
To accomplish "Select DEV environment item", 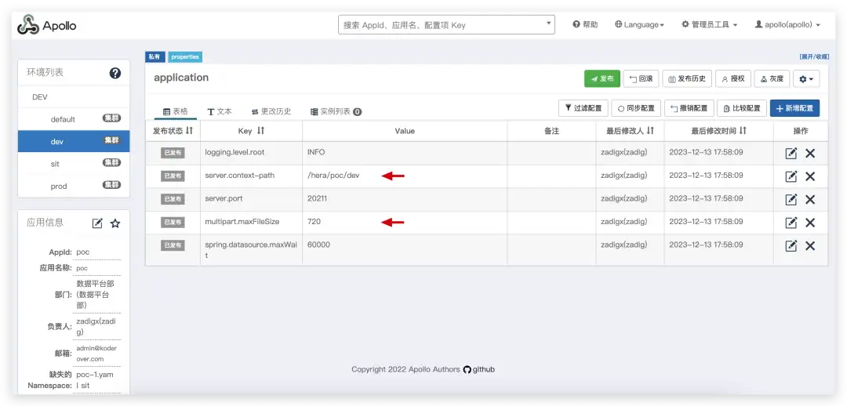I will pyautogui.click(x=74, y=97).
